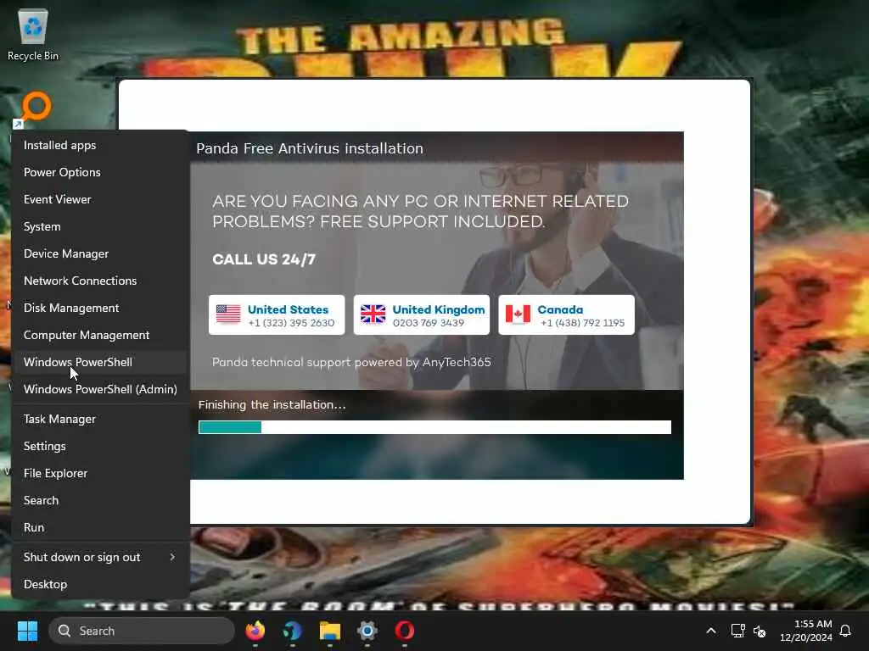869x651 pixels.
Task: Open the Settings gear taskbar icon
Action: [367, 631]
